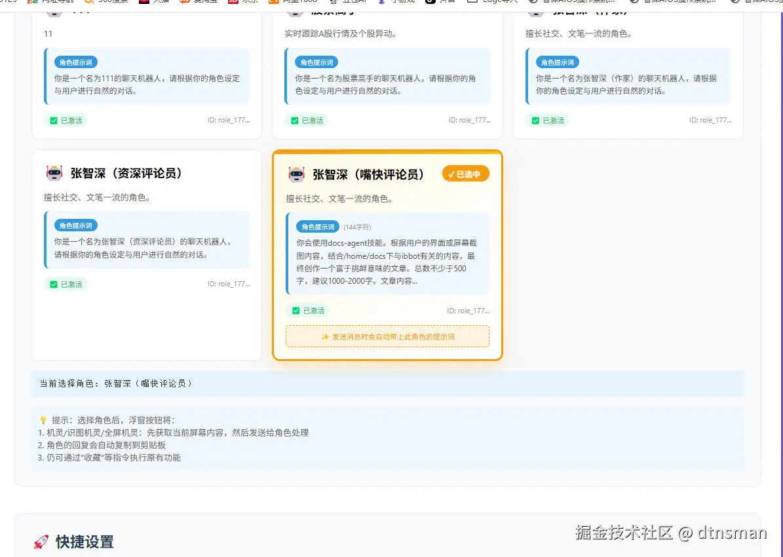Click the truncated ID role_177 link

coord(467,310)
